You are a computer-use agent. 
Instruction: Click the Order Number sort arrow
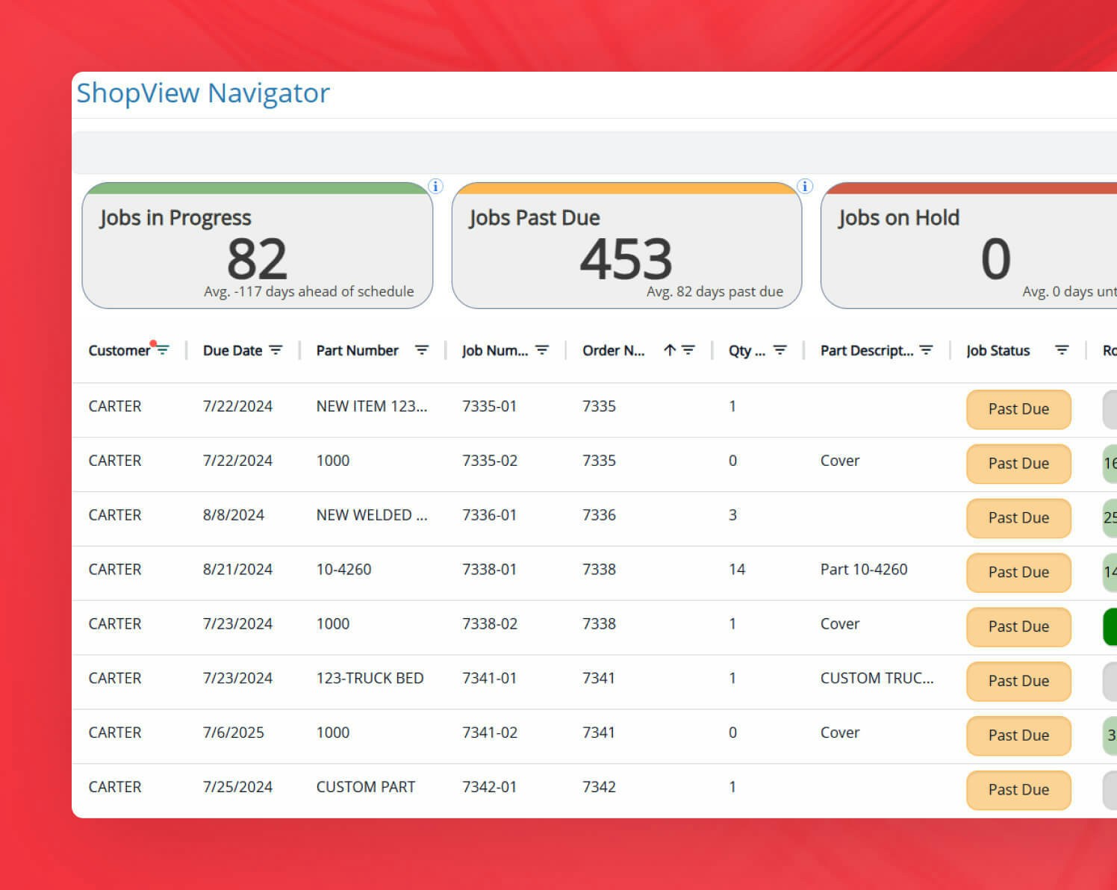670,350
